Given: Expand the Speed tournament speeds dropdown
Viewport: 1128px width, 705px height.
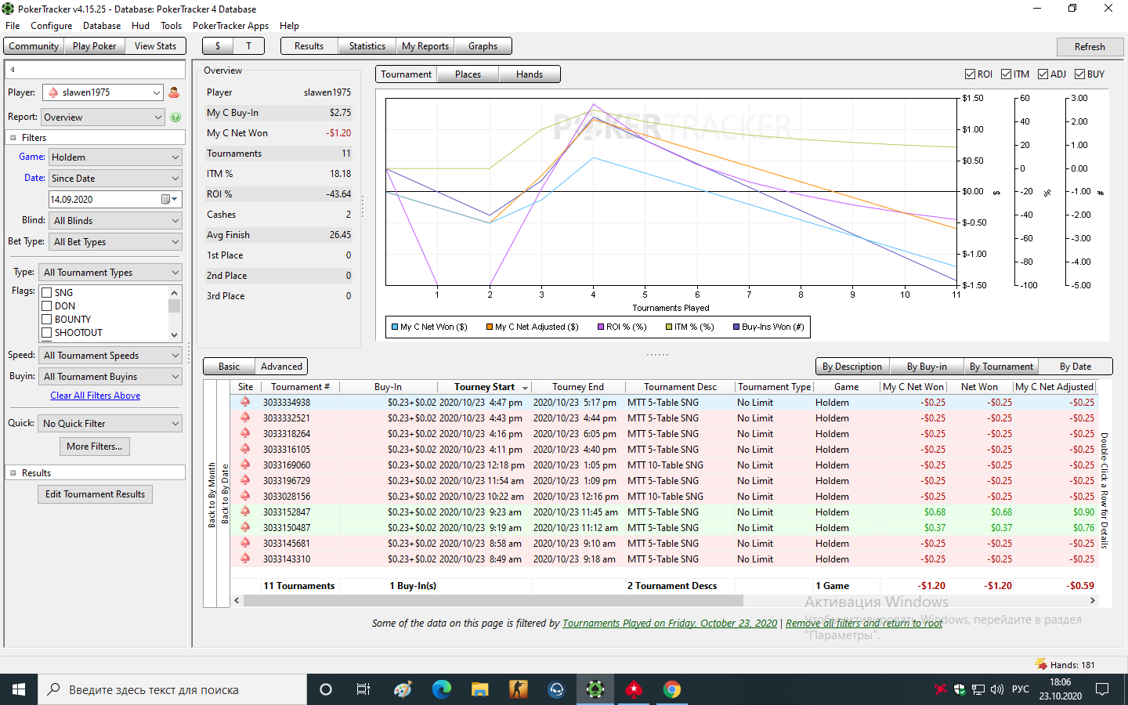Looking at the screenshot, I should (x=110, y=356).
